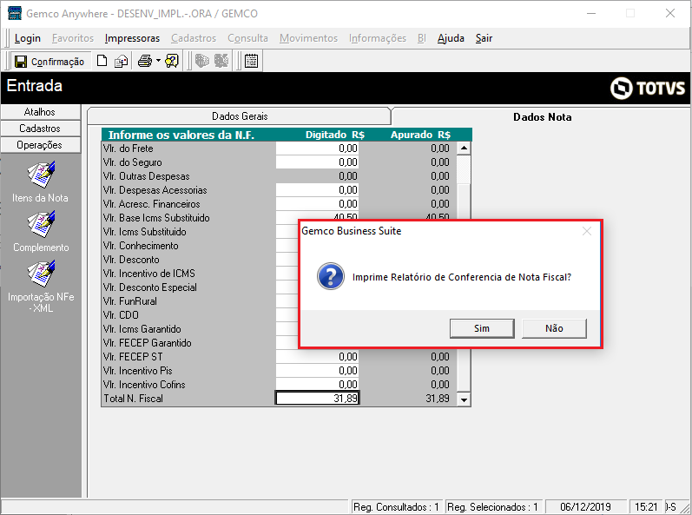This screenshot has height=515, width=692.
Task: Click the 06/12/2019 date in status bar
Action: tap(586, 507)
